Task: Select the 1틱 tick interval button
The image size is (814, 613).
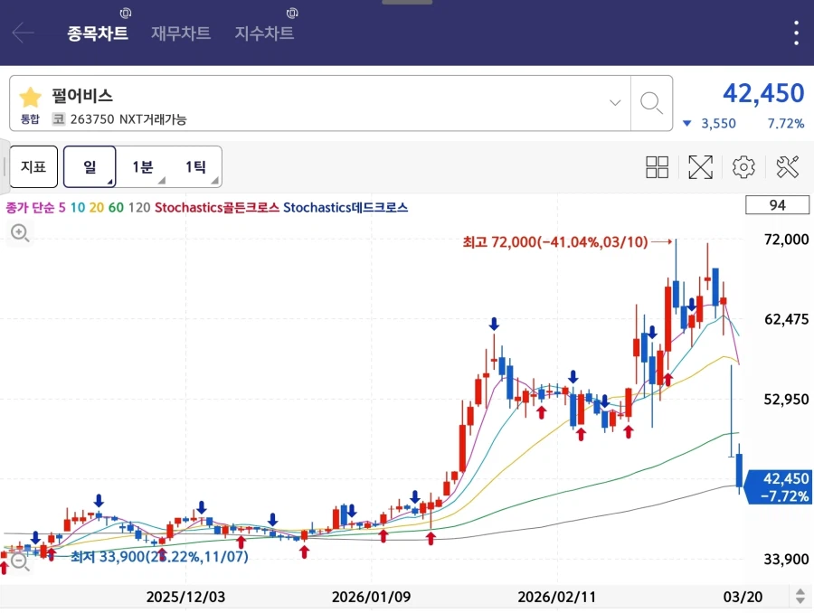Action: [195, 166]
